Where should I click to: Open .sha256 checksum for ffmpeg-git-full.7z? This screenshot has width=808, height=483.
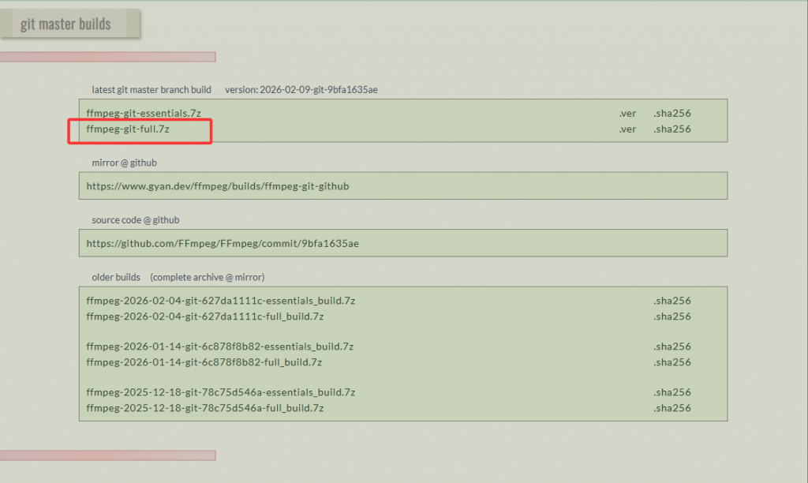(671, 129)
